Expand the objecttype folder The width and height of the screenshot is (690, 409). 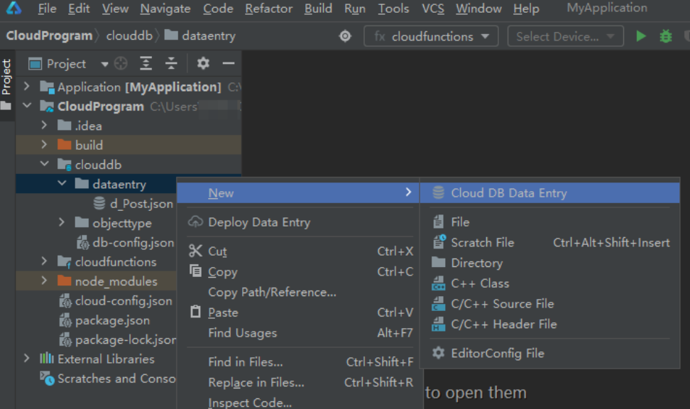[62, 222]
